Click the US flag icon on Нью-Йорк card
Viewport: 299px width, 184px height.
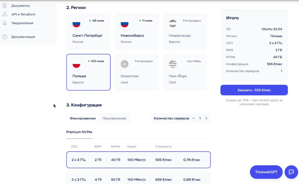pos(172,64)
